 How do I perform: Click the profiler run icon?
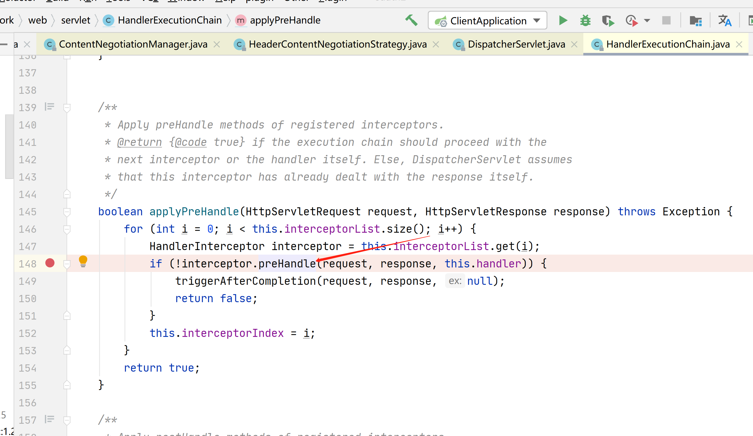pyautogui.click(x=631, y=21)
